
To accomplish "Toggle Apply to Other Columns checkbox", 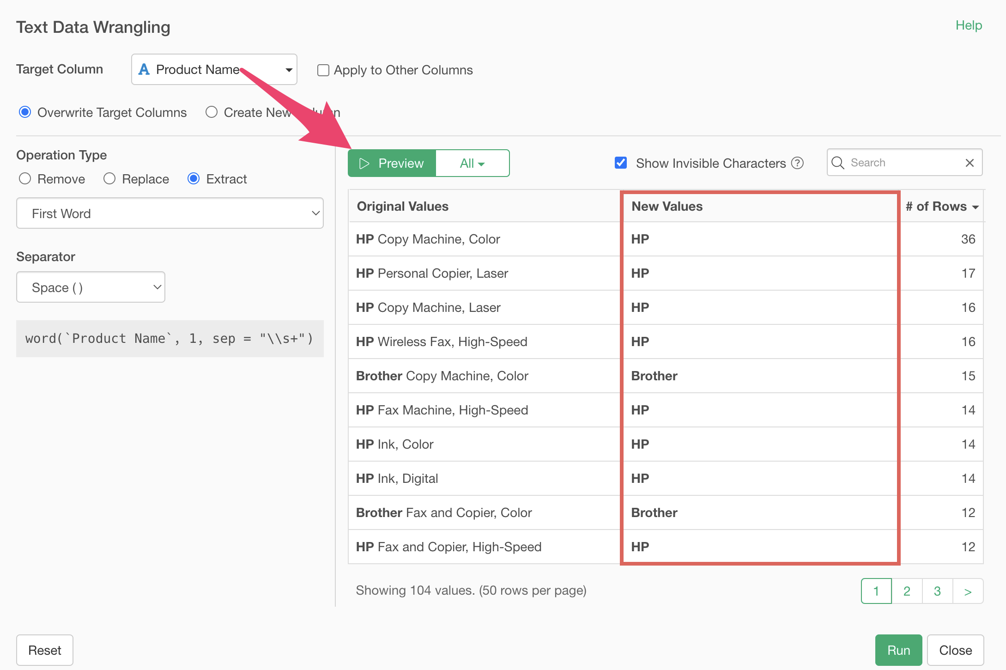I will click(323, 70).
